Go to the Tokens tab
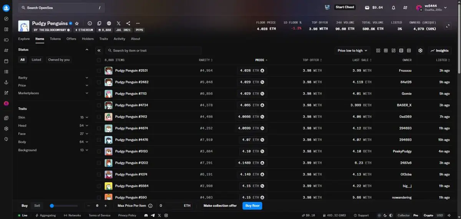461x219 pixels. (x=55, y=39)
